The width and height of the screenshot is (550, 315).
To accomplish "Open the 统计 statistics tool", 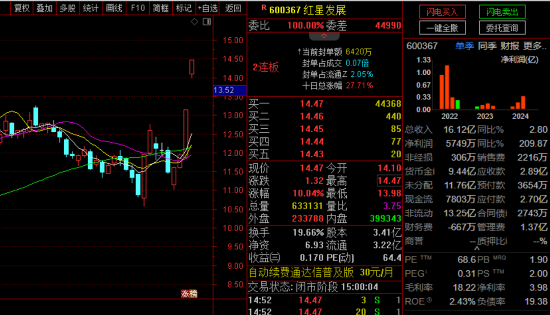I will tap(91, 8).
